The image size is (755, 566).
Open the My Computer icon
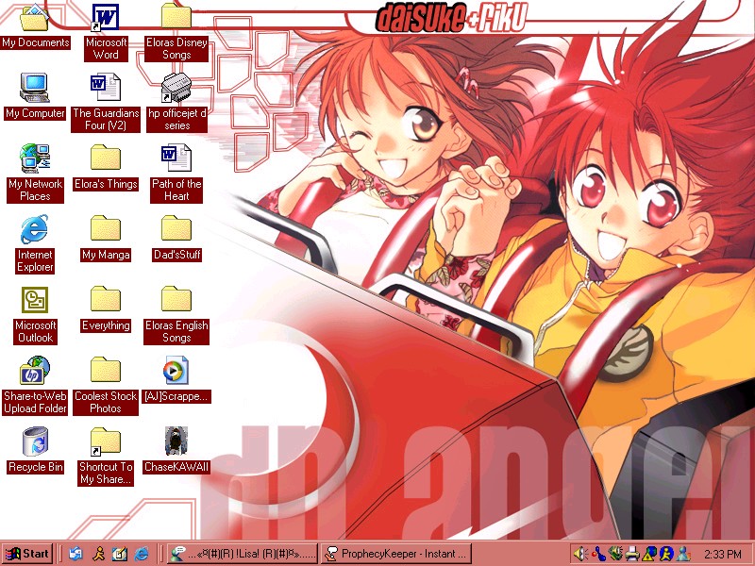point(35,88)
